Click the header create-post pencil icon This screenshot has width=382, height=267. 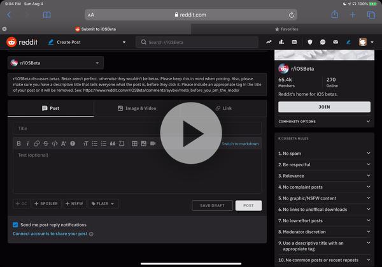coord(348,42)
